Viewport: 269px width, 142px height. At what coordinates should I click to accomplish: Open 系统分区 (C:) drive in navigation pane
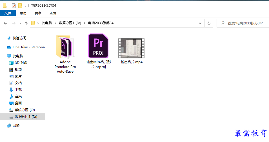[25, 110]
